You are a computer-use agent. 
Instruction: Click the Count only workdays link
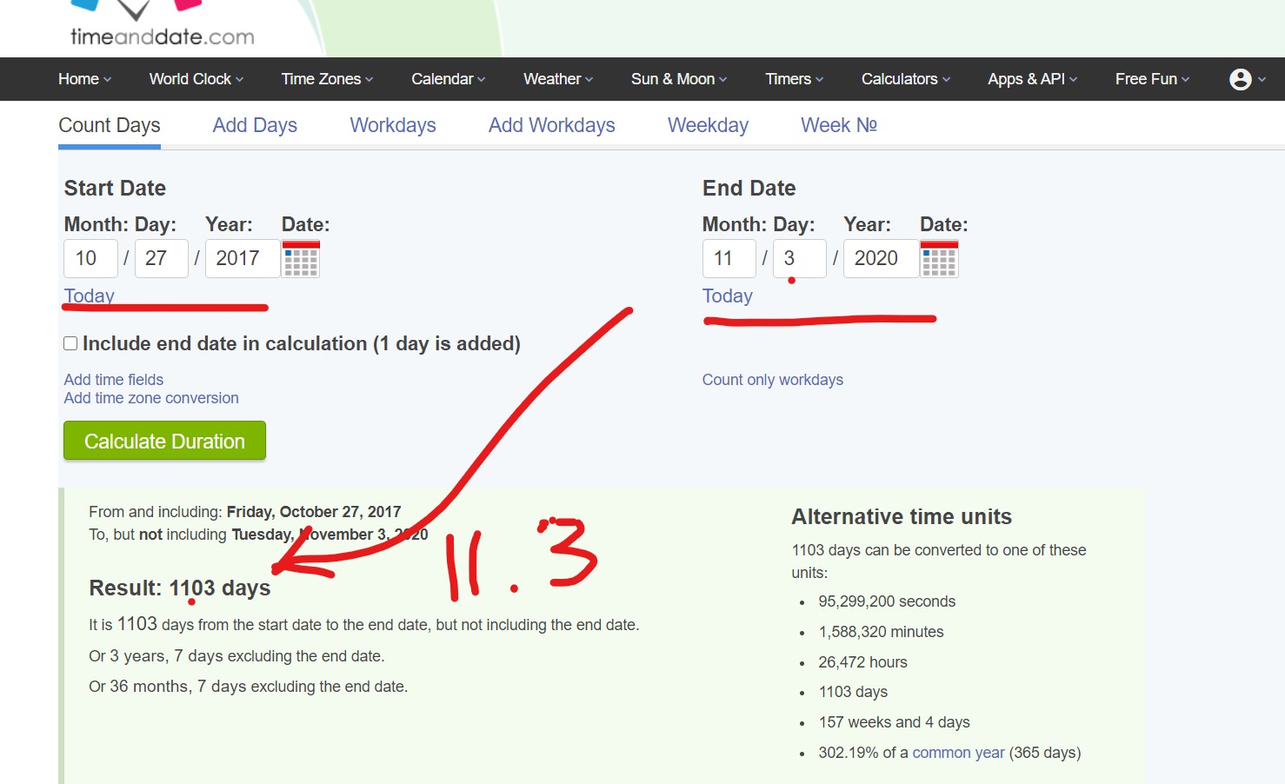[x=773, y=380]
